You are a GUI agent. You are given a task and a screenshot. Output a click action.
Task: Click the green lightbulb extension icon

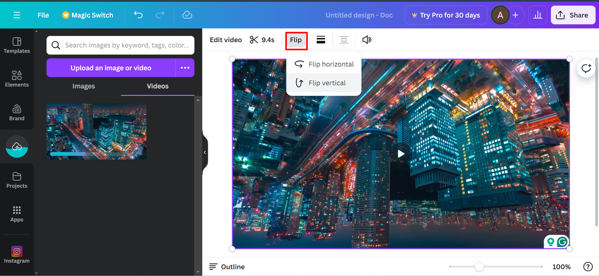point(551,242)
